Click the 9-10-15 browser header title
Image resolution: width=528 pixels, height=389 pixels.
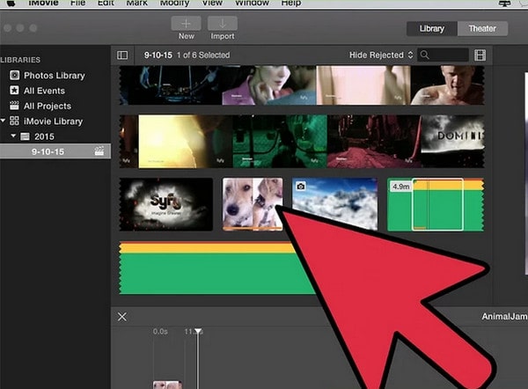pyautogui.click(x=158, y=55)
